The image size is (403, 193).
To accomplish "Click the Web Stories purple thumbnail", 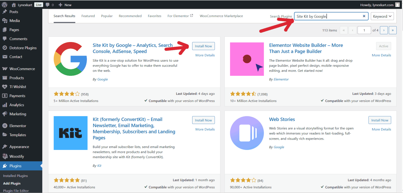I will (247, 133).
